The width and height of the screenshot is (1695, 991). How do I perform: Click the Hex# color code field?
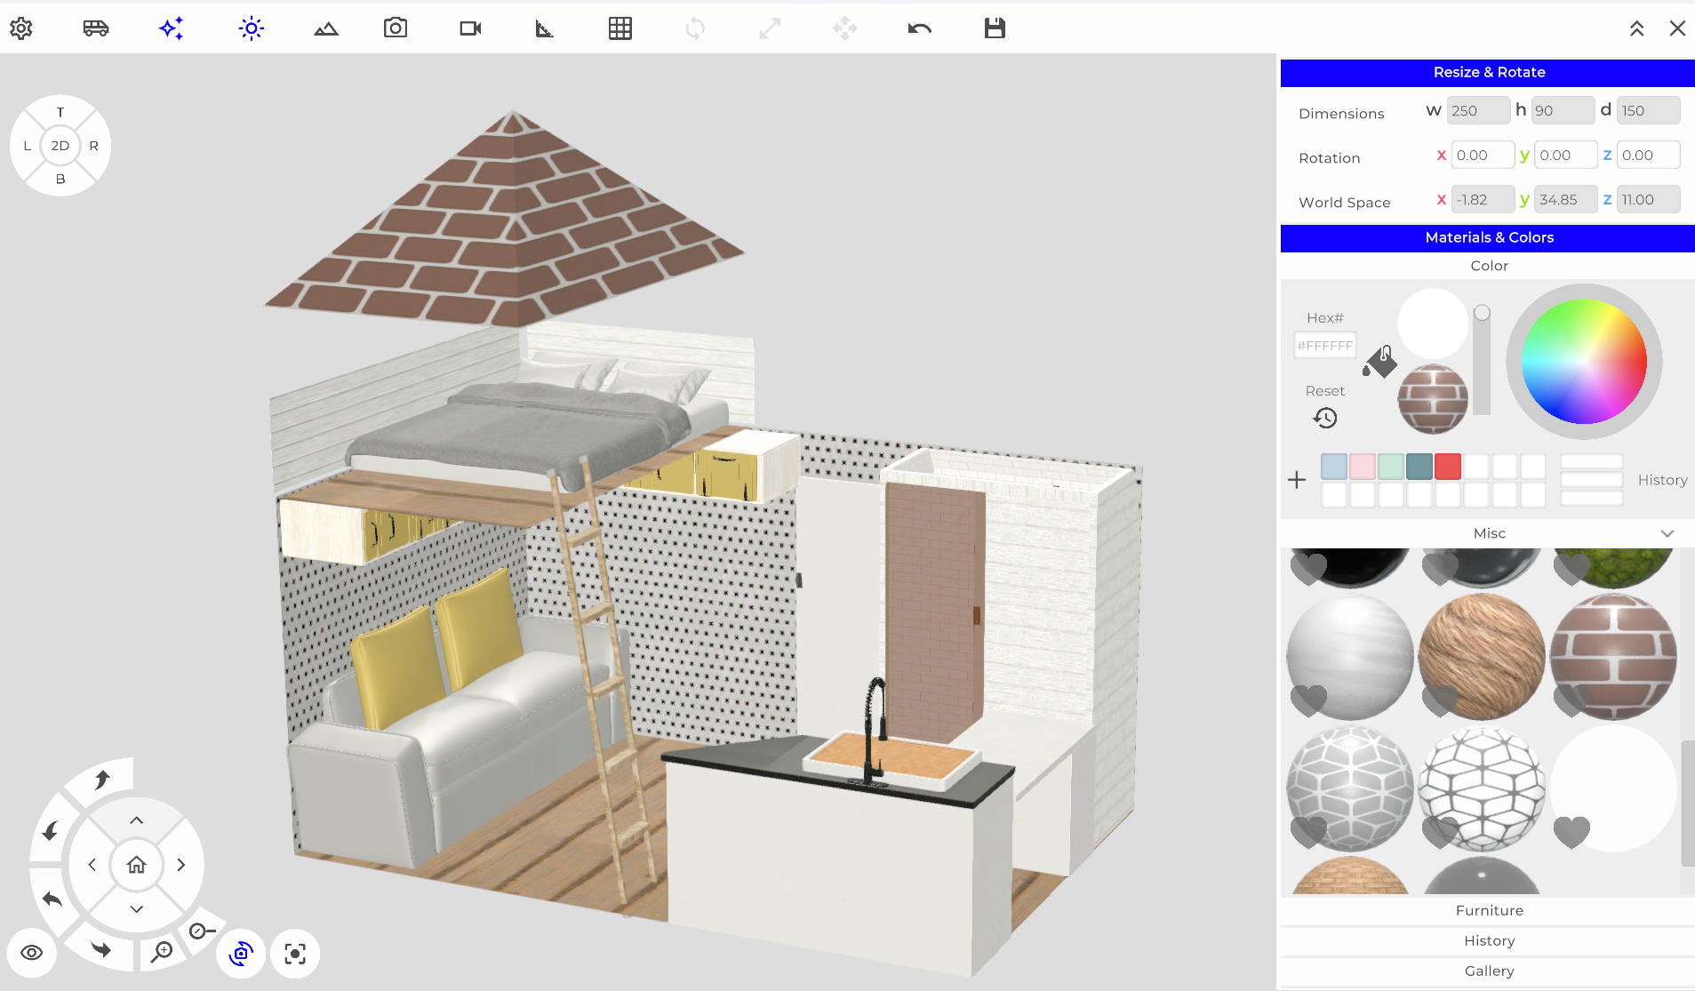[x=1324, y=345]
